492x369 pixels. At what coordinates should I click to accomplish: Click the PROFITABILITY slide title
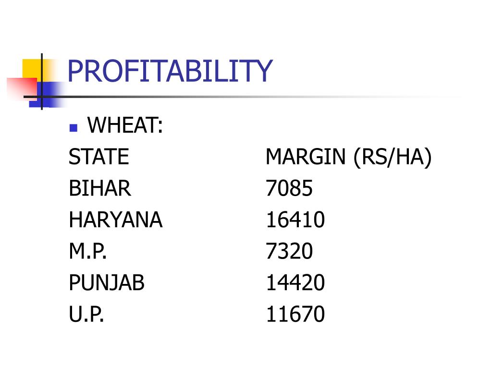pyautogui.click(x=170, y=71)
